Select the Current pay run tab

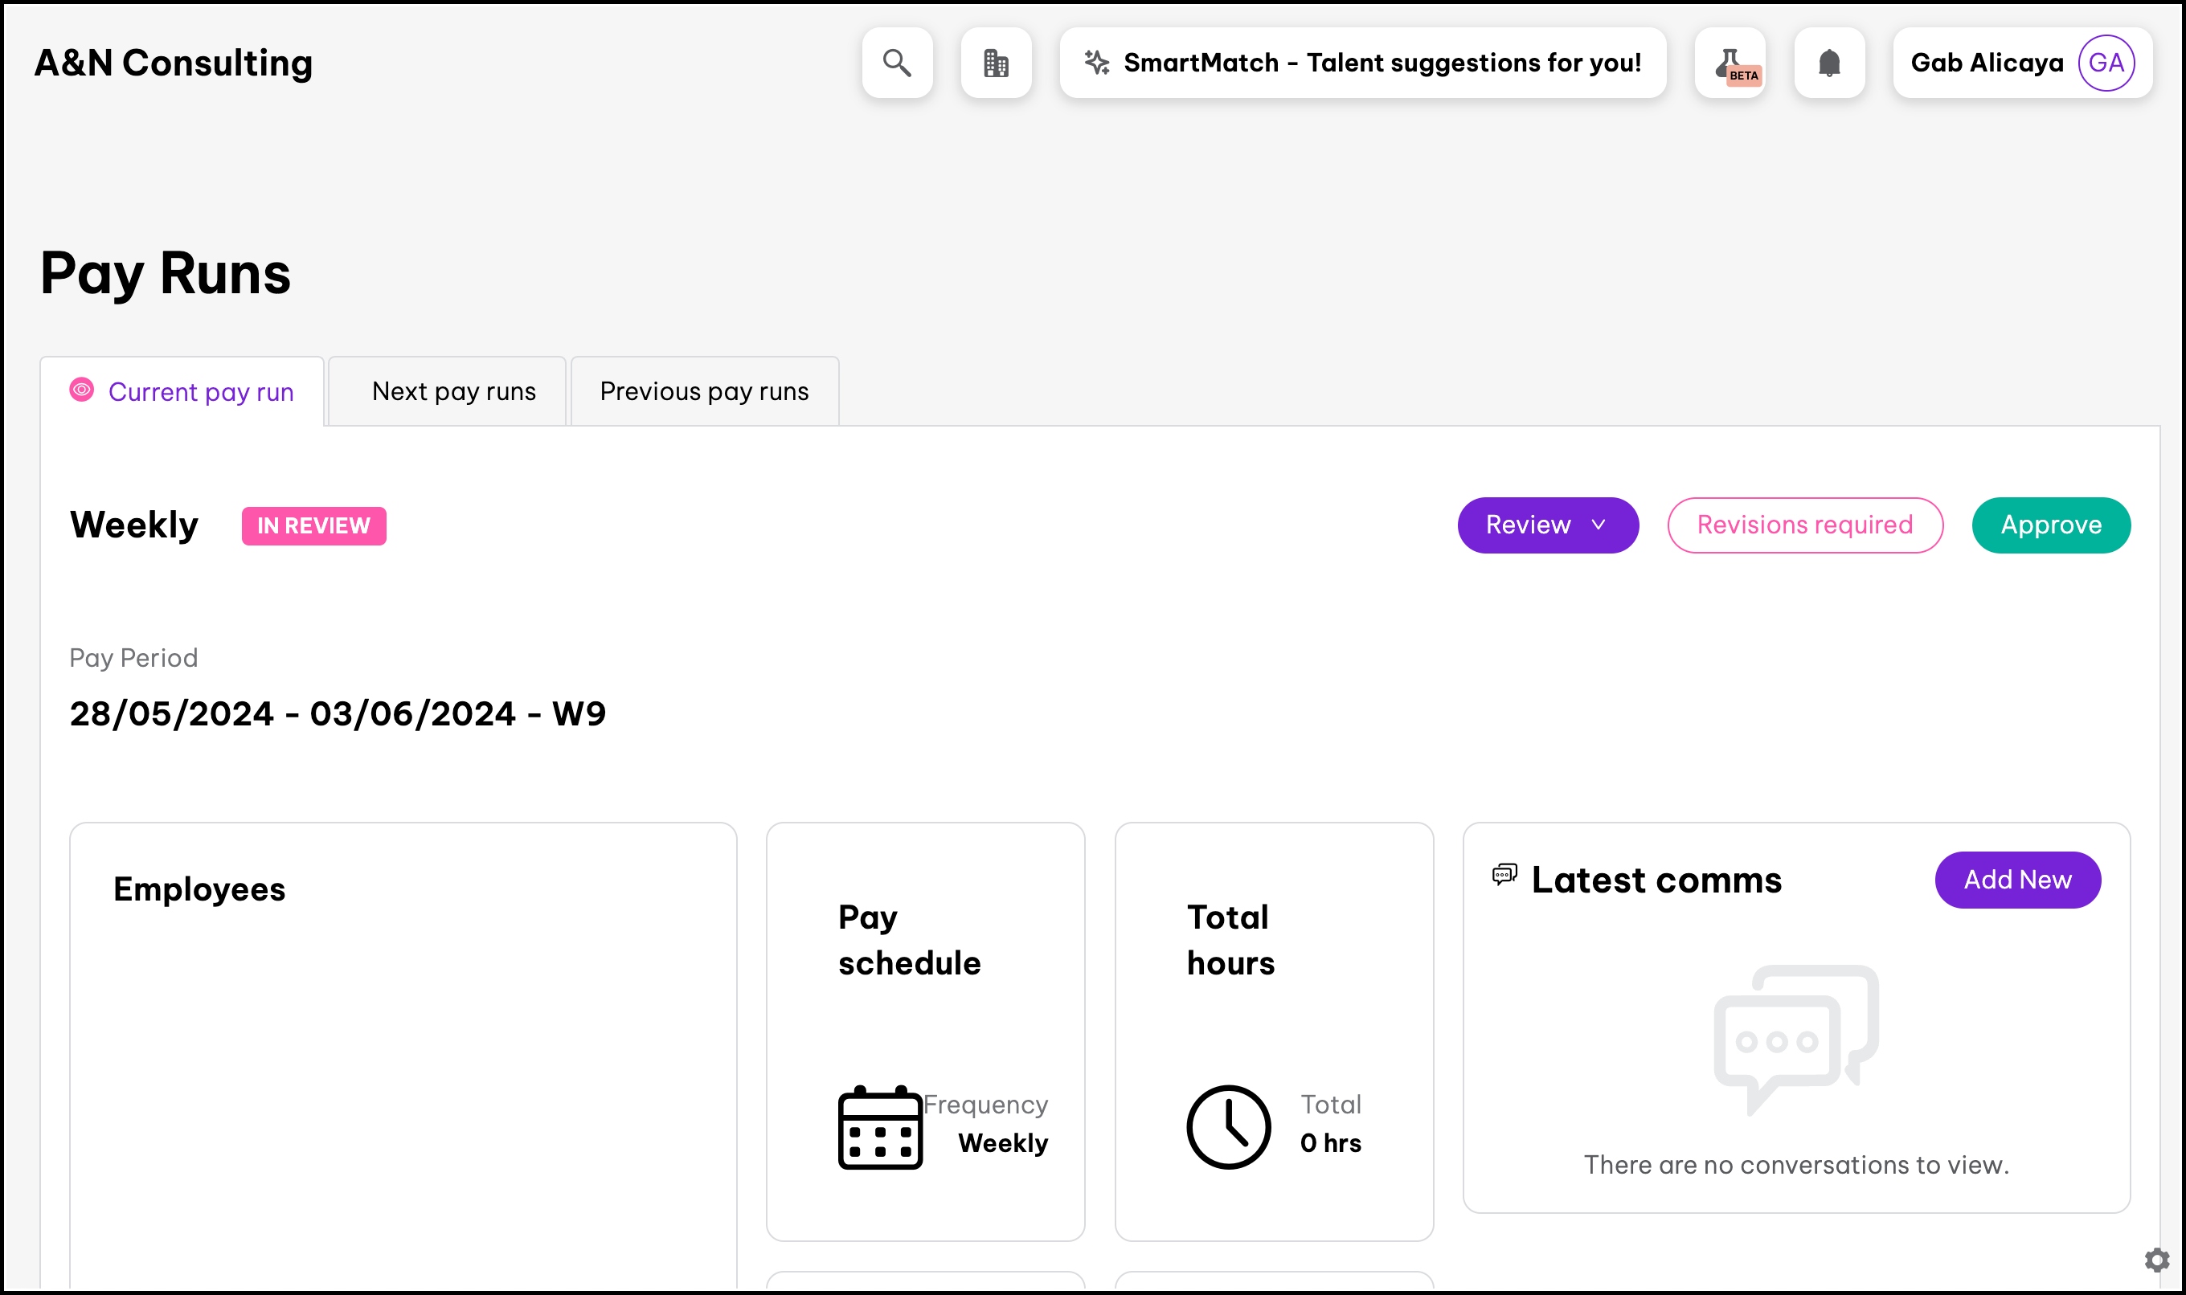[x=200, y=393]
